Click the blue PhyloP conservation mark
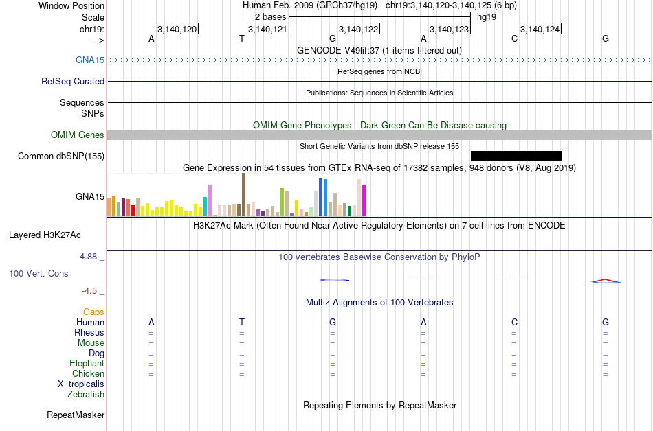The image size is (653, 431). tap(335, 280)
